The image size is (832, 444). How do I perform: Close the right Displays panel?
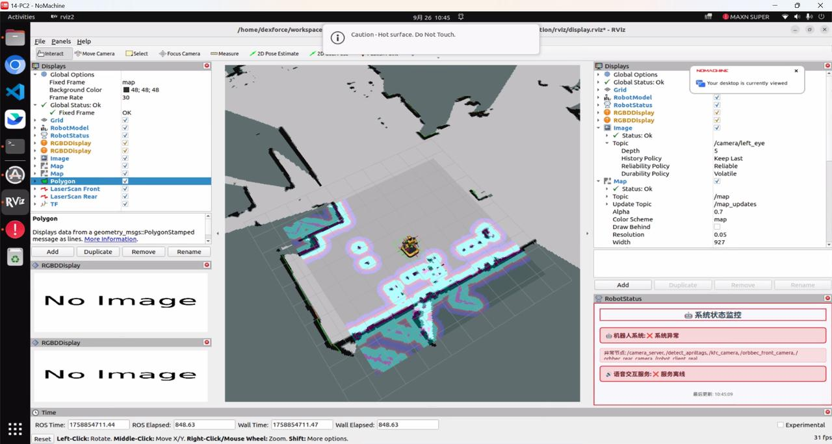point(827,66)
